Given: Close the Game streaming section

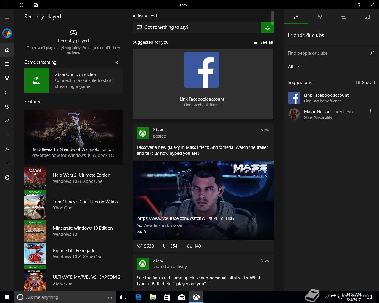Looking at the screenshot, I should click(x=116, y=62).
